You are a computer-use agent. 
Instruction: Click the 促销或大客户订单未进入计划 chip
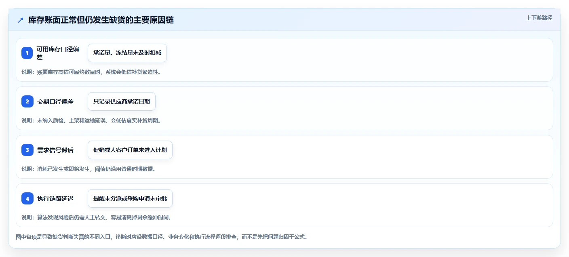click(130, 150)
